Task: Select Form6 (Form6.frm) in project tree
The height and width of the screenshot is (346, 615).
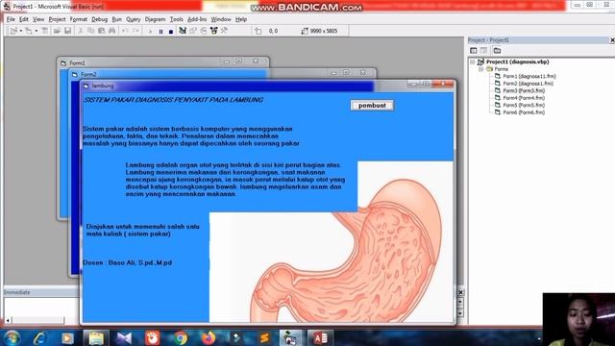Action: coord(524,112)
